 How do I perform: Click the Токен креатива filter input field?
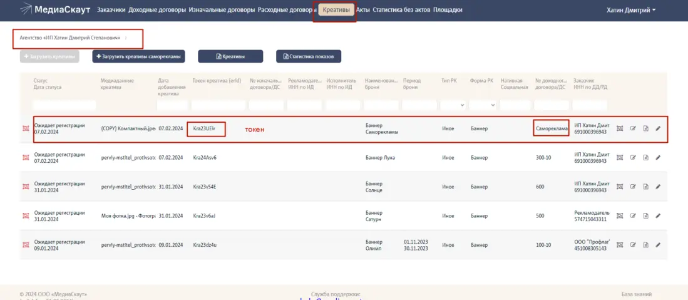[218, 105]
